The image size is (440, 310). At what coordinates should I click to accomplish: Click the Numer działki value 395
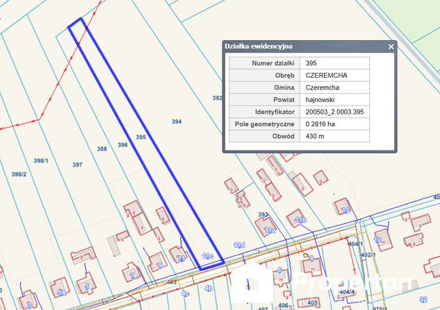[x=311, y=63]
